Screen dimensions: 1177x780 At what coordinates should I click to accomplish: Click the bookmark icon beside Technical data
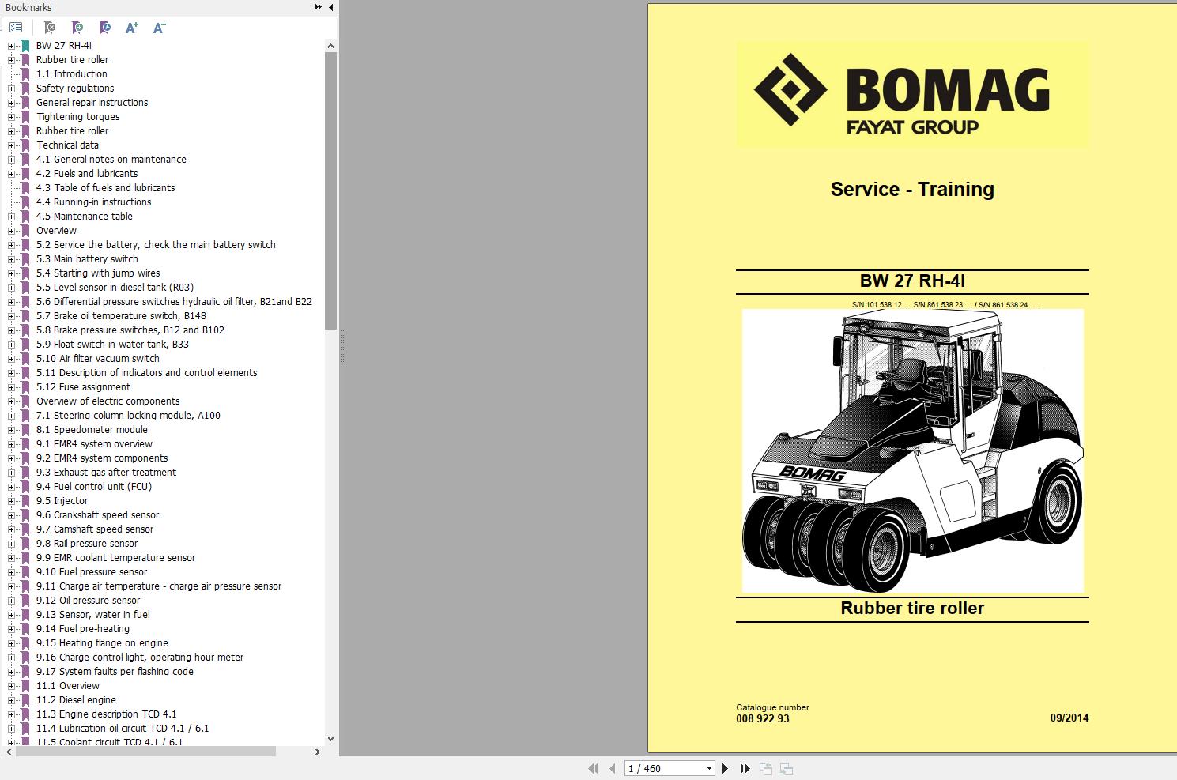[25, 145]
